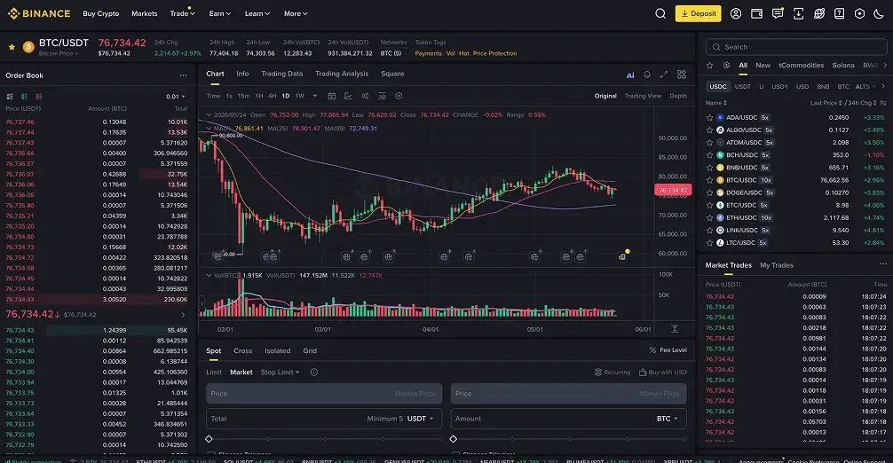Change the candlestick chart style icon
The width and height of the screenshot is (893, 463).
click(365, 96)
